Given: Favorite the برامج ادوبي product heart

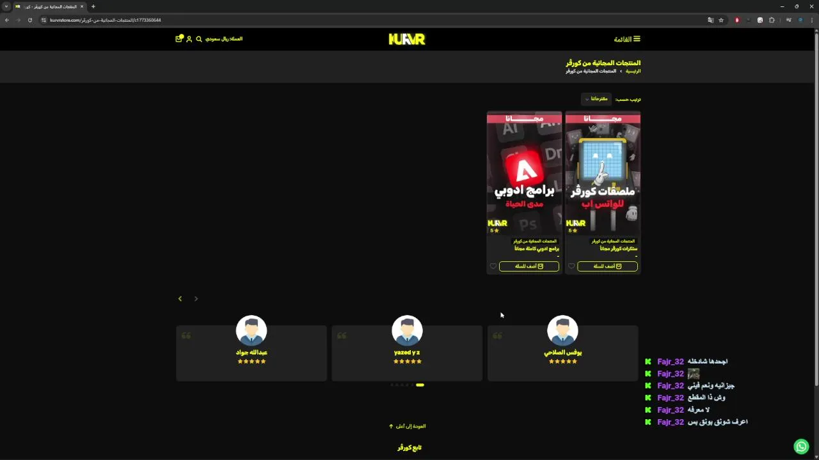Looking at the screenshot, I should point(493,266).
